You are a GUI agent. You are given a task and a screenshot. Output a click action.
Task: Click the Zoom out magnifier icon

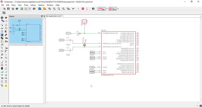(59, 9)
